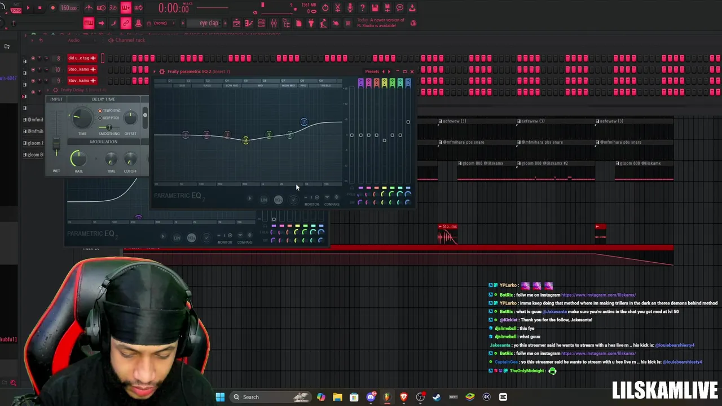Adjust the delay TIME knob
722x406 pixels.
(82, 118)
